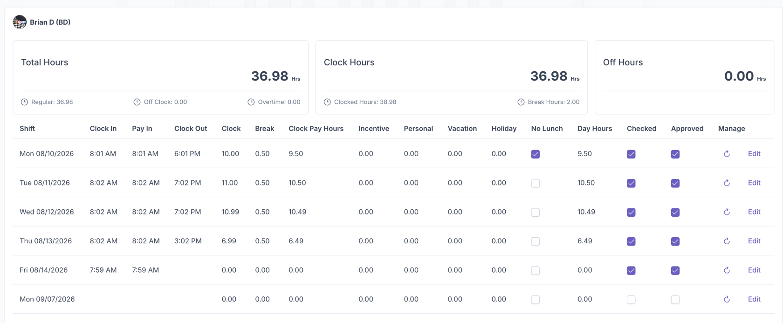The width and height of the screenshot is (783, 323).
Task: Uncheck Approved box for Thu 08/13/2026
Action: click(x=675, y=241)
